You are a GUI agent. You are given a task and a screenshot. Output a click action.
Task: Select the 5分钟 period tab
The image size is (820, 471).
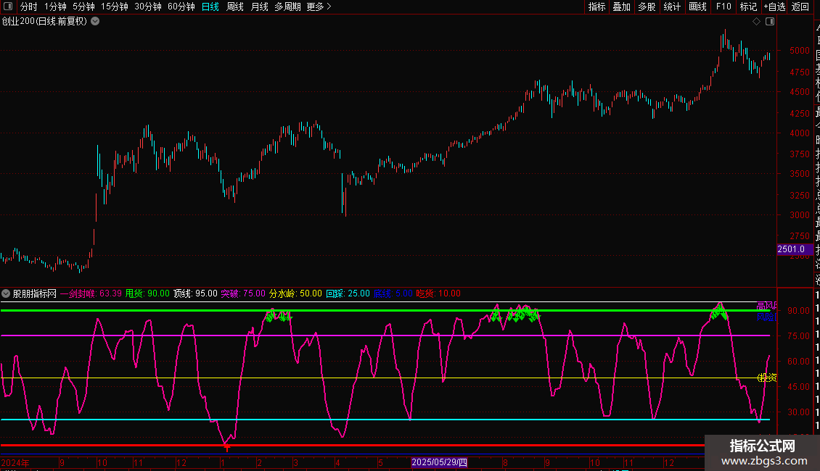click(x=83, y=7)
